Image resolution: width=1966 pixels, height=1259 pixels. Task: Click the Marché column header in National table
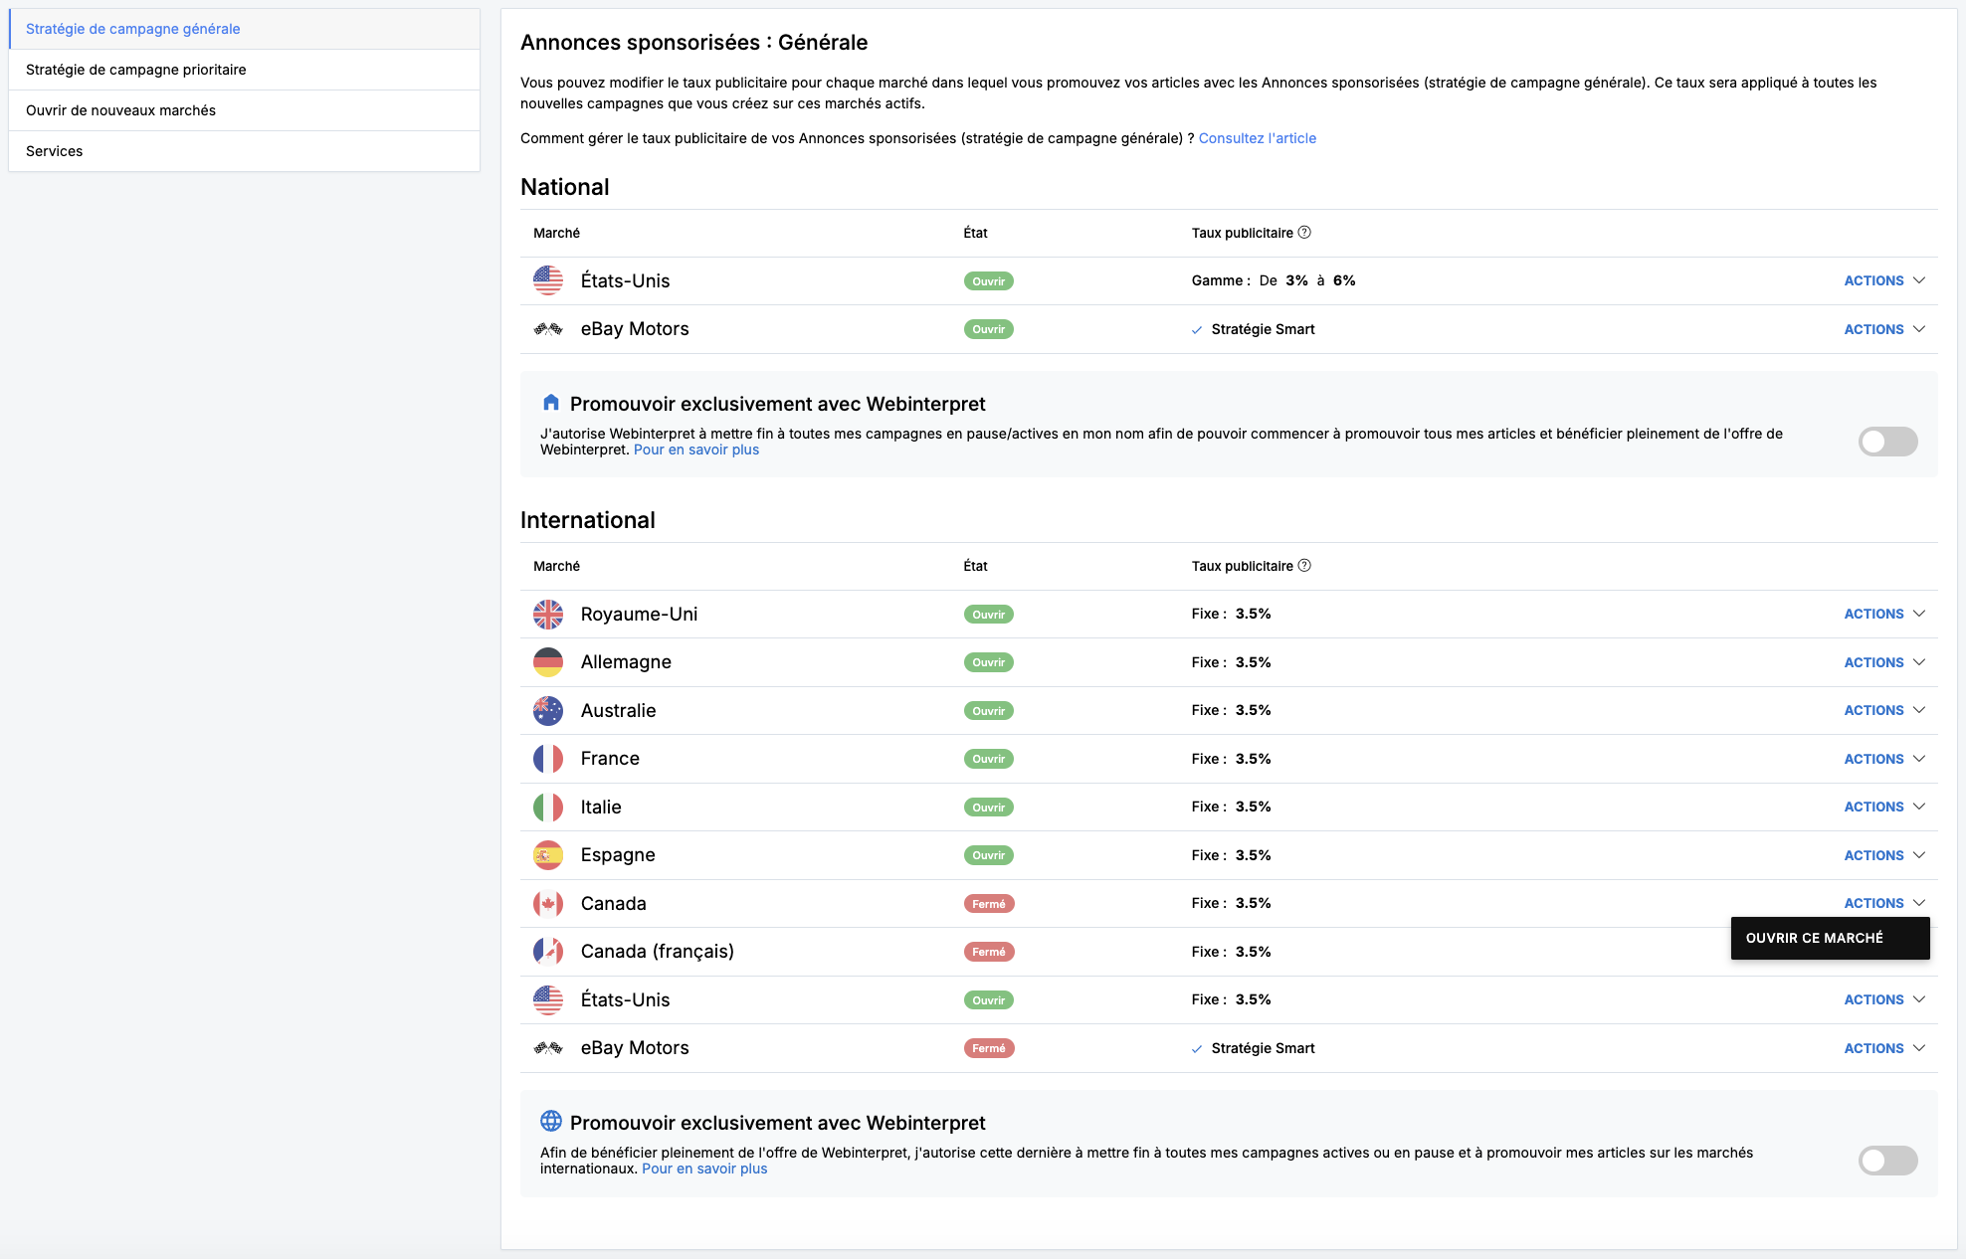click(x=556, y=233)
